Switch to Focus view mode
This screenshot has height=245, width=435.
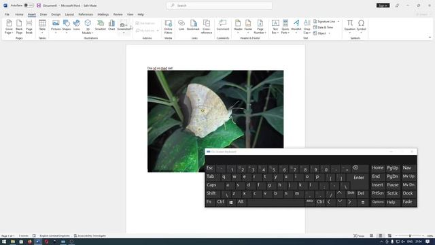pos(359,236)
